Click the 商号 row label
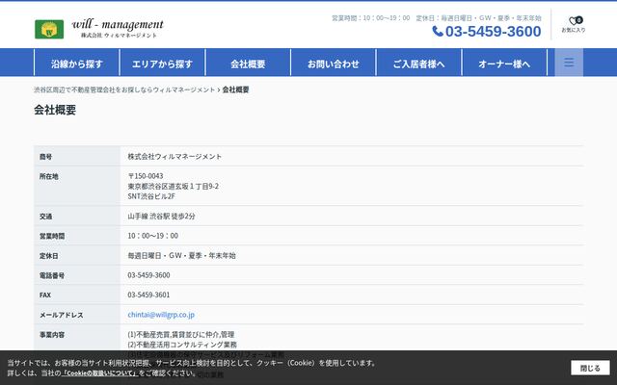This screenshot has width=617, height=385. (45, 157)
